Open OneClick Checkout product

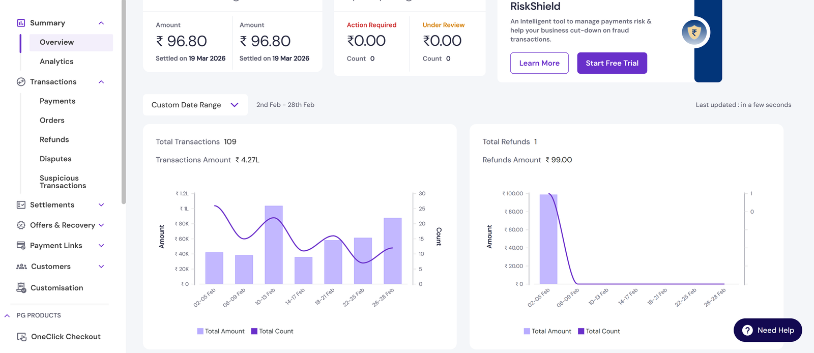point(66,337)
